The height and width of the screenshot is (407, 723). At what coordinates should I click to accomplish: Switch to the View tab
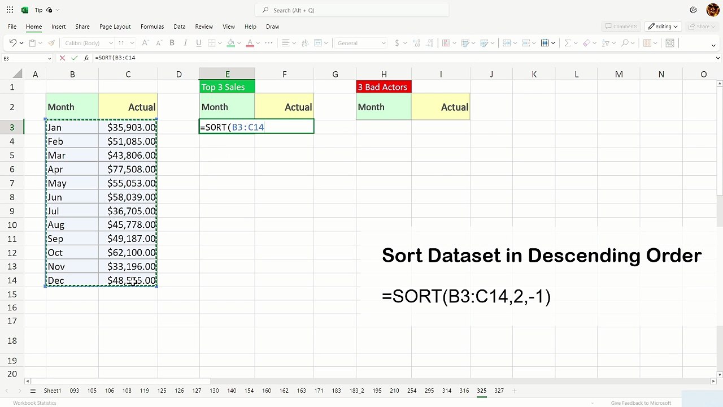(229, 27)
